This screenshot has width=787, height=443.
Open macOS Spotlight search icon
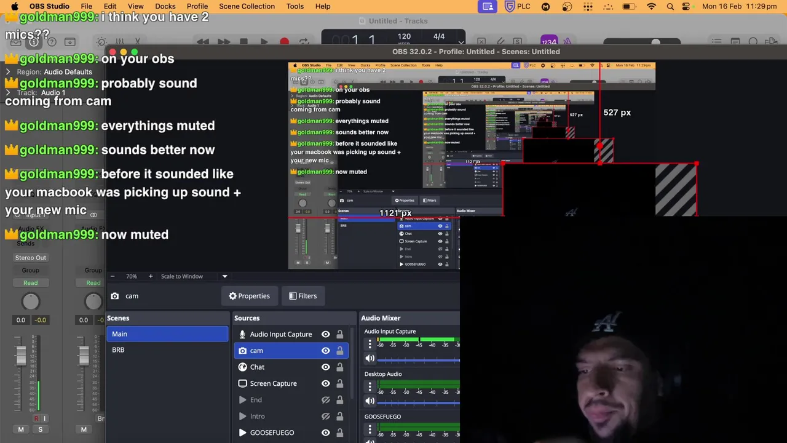click(670, 6)
